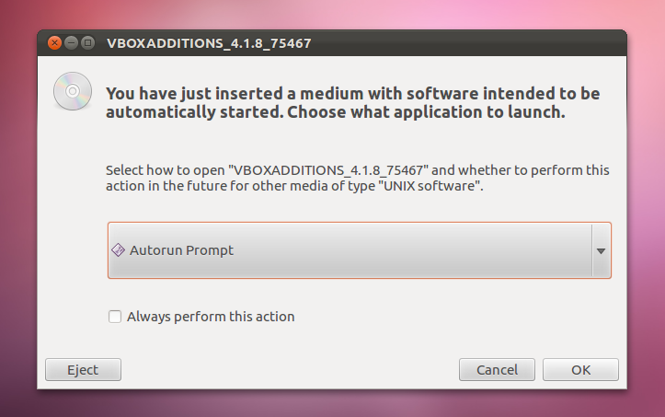Click empty space between Eject and Cancel
Screen dimensions: 665x417
click(290, 370)
